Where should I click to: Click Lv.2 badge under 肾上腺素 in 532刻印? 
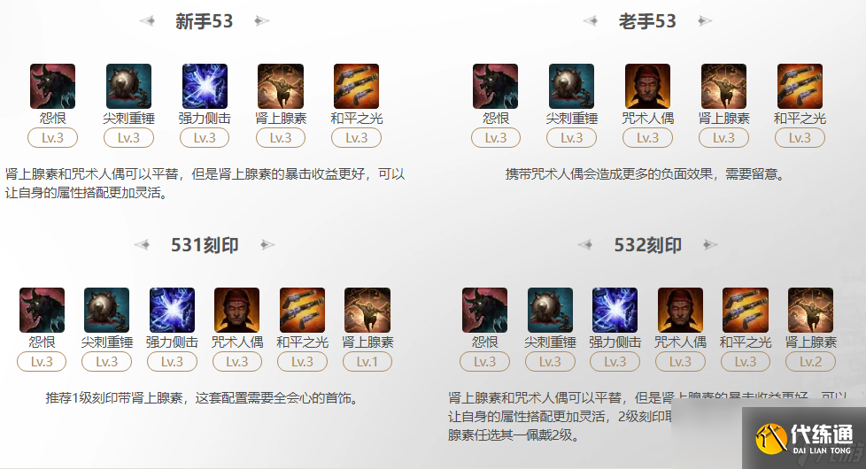[x=810, y=362]
